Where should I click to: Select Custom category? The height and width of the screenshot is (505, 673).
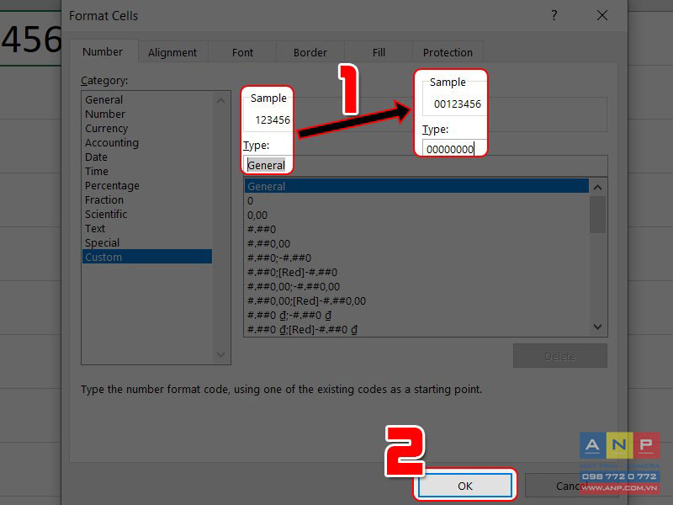coord(146,257)
